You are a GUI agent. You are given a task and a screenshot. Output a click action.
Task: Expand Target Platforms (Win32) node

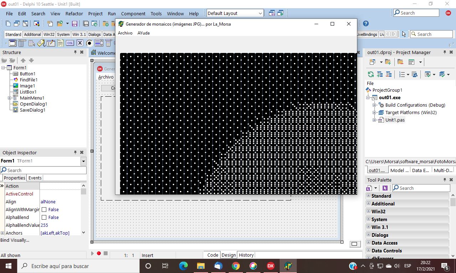[374, 113]
